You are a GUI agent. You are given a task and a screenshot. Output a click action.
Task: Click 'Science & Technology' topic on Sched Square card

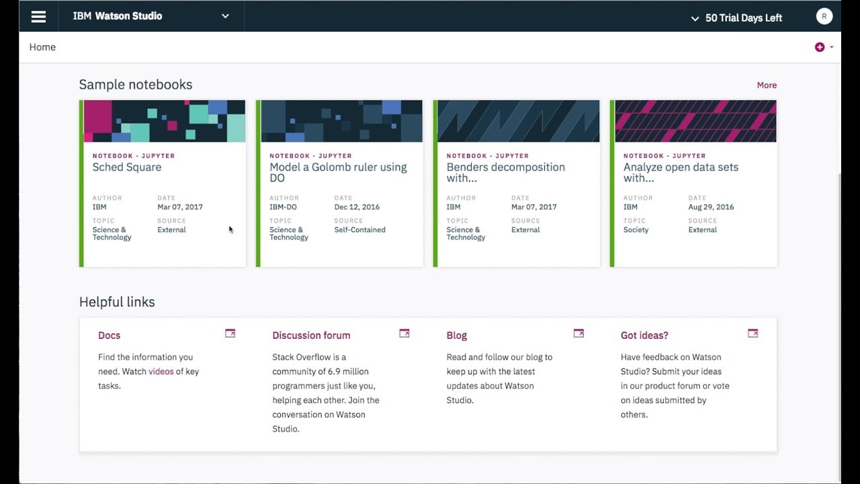coord(112,233)
